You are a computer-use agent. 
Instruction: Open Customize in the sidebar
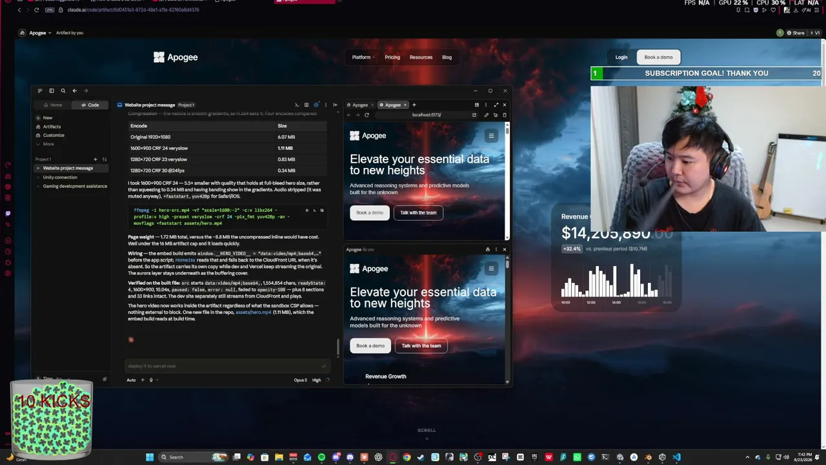tap(54, 136)
